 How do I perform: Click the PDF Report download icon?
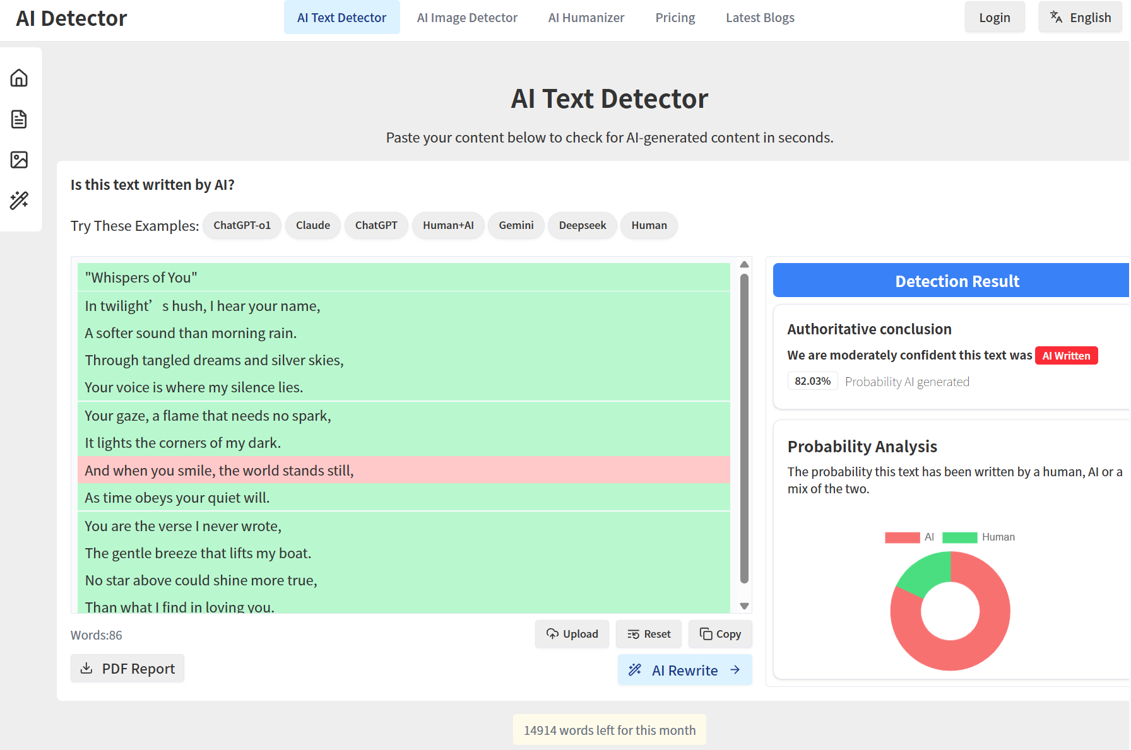coord(86,668)
